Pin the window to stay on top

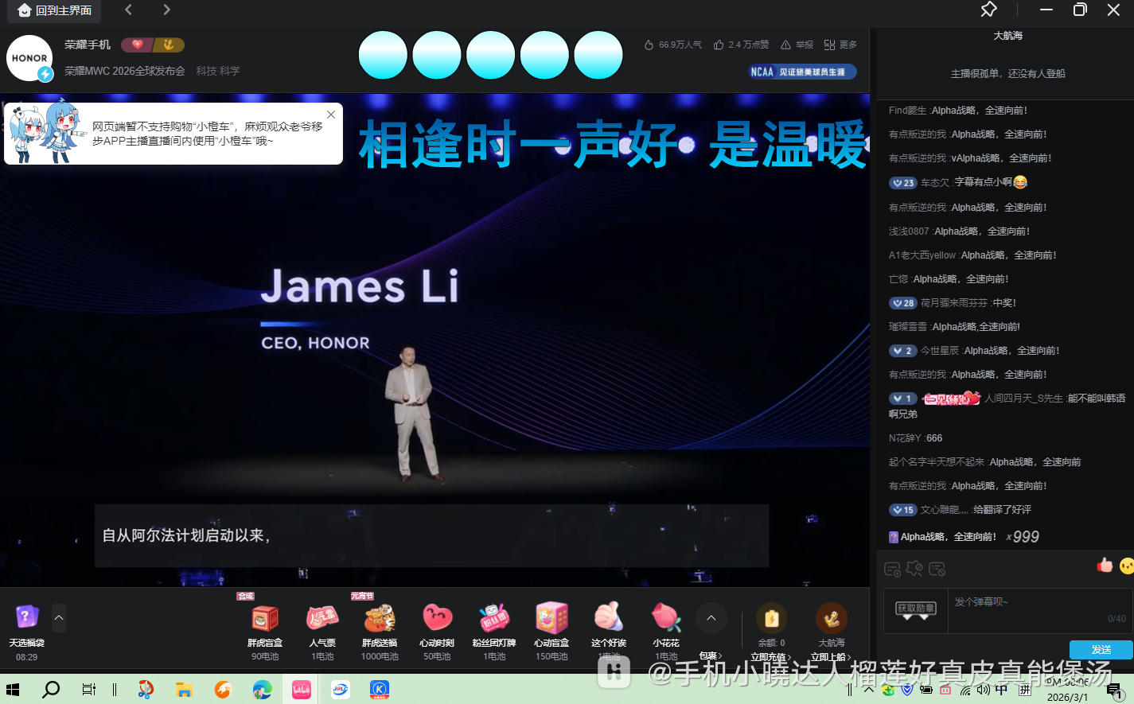pyautogui.click(x=989, y=10)
